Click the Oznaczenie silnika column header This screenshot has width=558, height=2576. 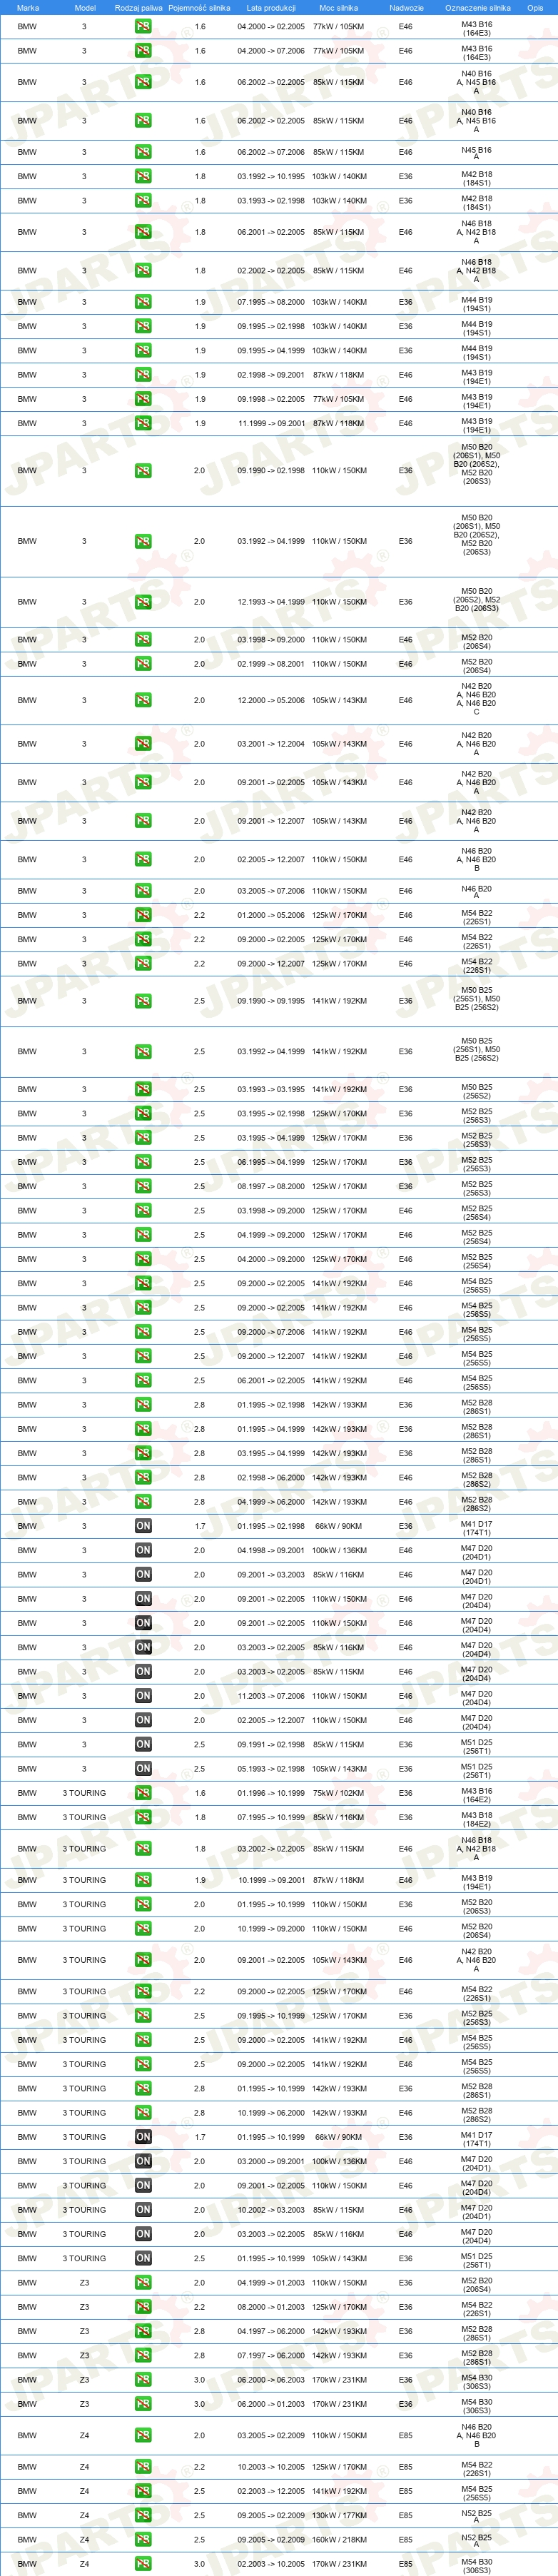click(477, 7)
